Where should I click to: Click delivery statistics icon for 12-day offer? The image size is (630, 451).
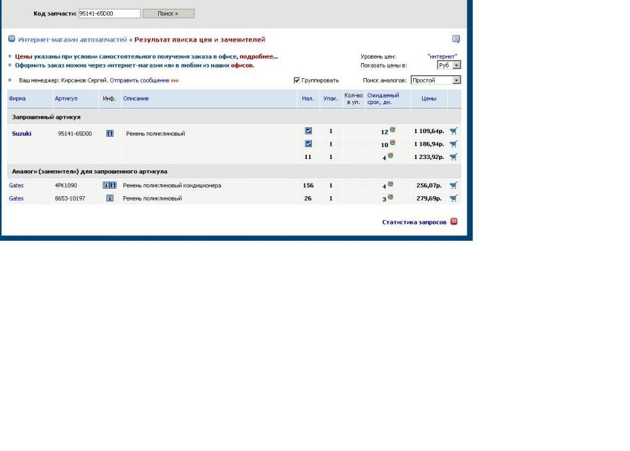pos(392,130)
